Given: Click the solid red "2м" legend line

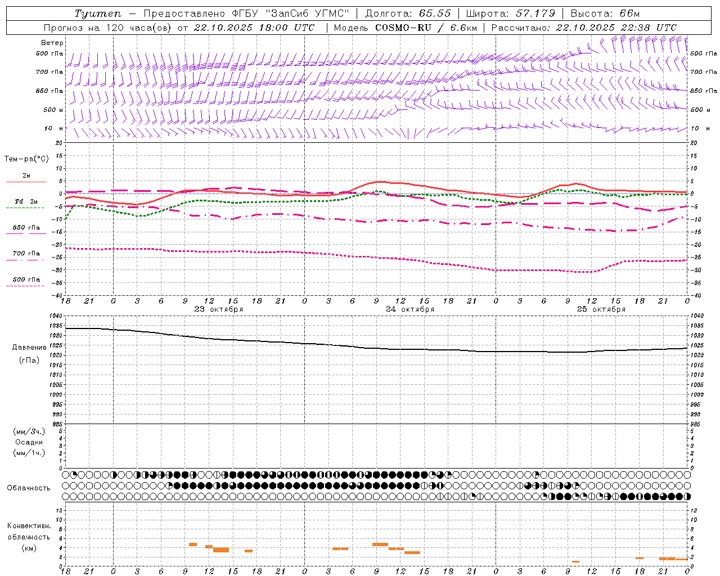Looking at the screenshot, I should 26,182.
